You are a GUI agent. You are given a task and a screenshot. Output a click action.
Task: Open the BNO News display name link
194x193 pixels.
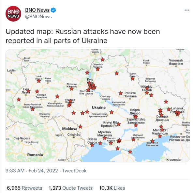point(37,10)
